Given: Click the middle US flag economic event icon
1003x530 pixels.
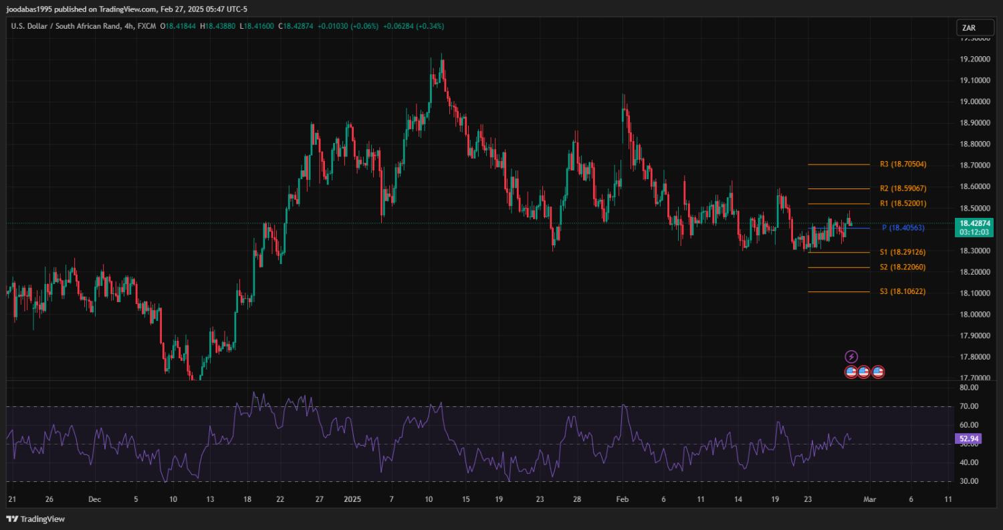Looking at the screenshot, I should [864, 372].
